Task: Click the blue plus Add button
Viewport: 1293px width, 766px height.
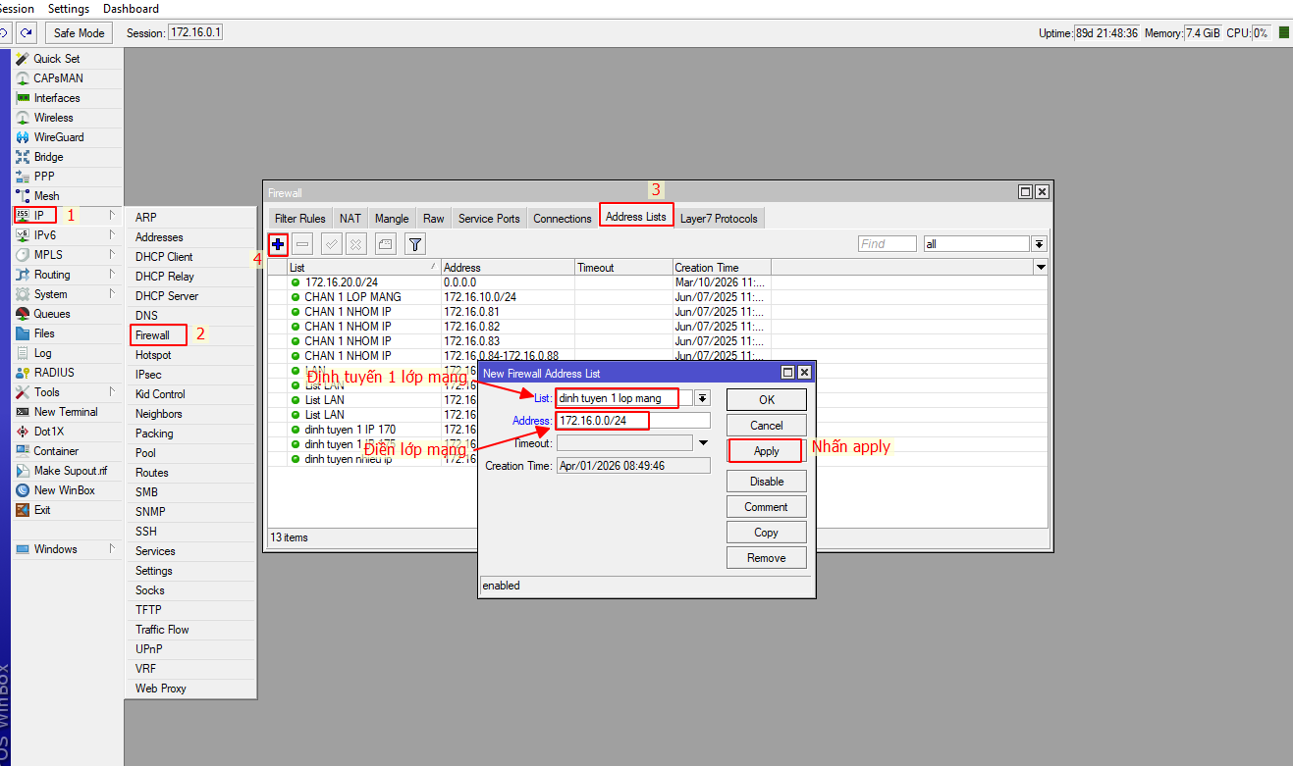Action: (x=279, y=244)
